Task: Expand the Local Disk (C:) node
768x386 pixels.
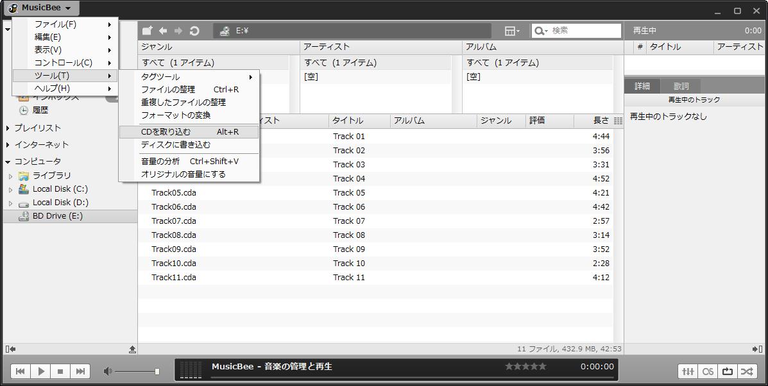Action: 11,189
